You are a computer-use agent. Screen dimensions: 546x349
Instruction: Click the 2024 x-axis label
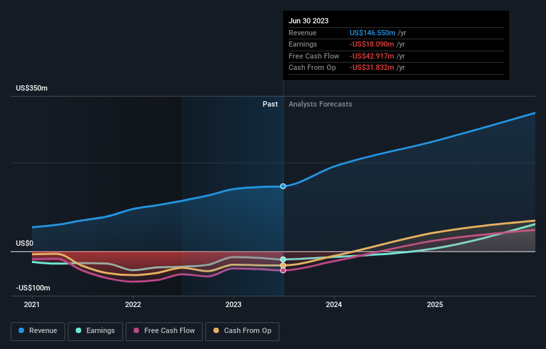click(x=334, y=305)
